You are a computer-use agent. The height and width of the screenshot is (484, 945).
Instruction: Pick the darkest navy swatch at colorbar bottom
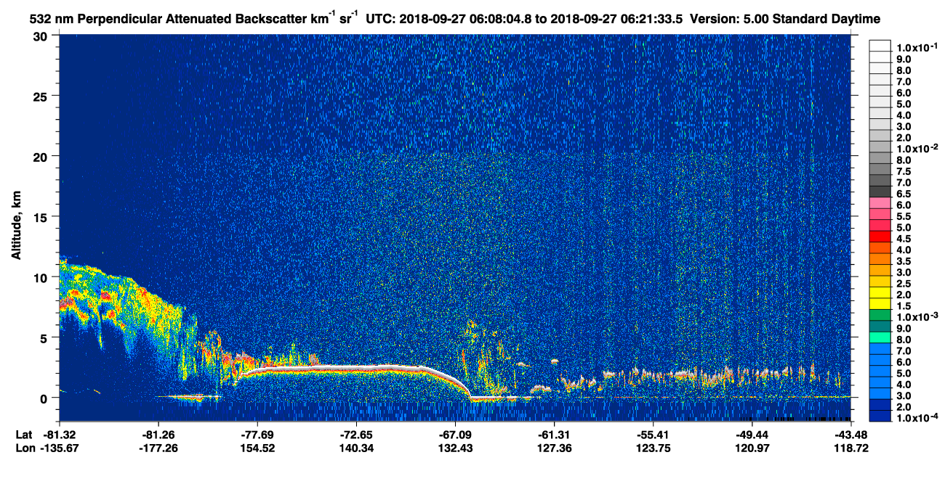(880, 417)
